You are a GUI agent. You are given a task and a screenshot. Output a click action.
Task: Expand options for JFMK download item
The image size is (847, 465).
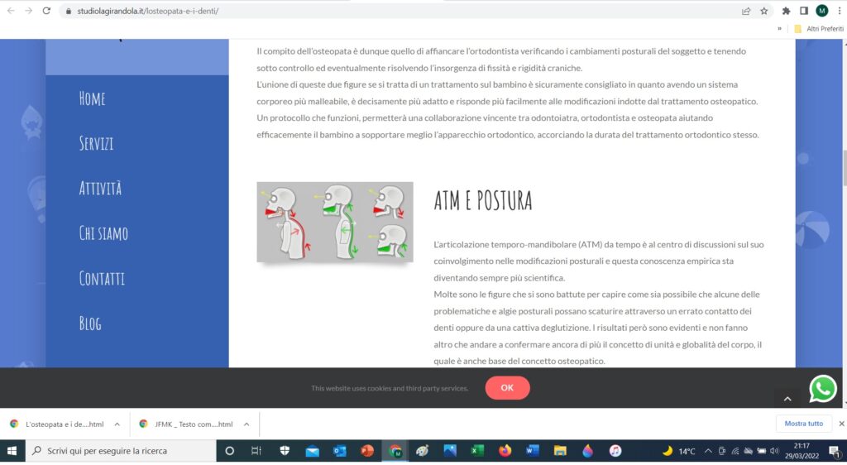(x=246, y=424)
